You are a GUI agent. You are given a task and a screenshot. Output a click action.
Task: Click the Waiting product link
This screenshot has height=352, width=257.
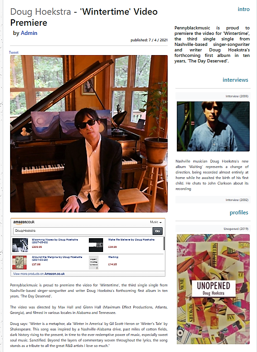click(x=113, y=257)
